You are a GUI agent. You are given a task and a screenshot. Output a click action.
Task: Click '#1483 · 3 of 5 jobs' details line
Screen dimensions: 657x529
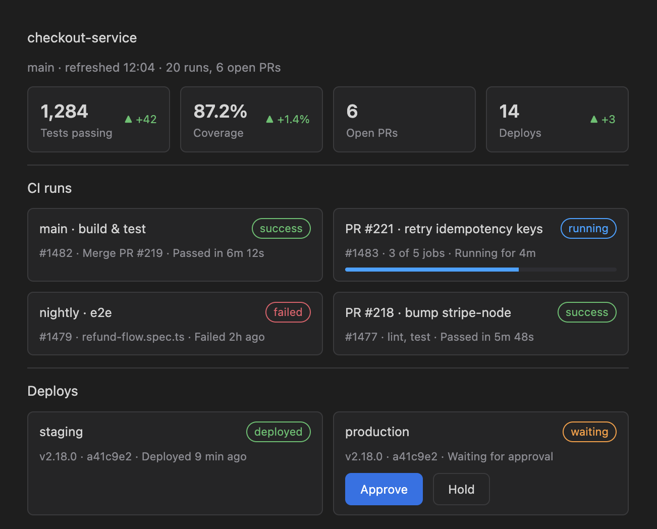(x=441, y=253)
